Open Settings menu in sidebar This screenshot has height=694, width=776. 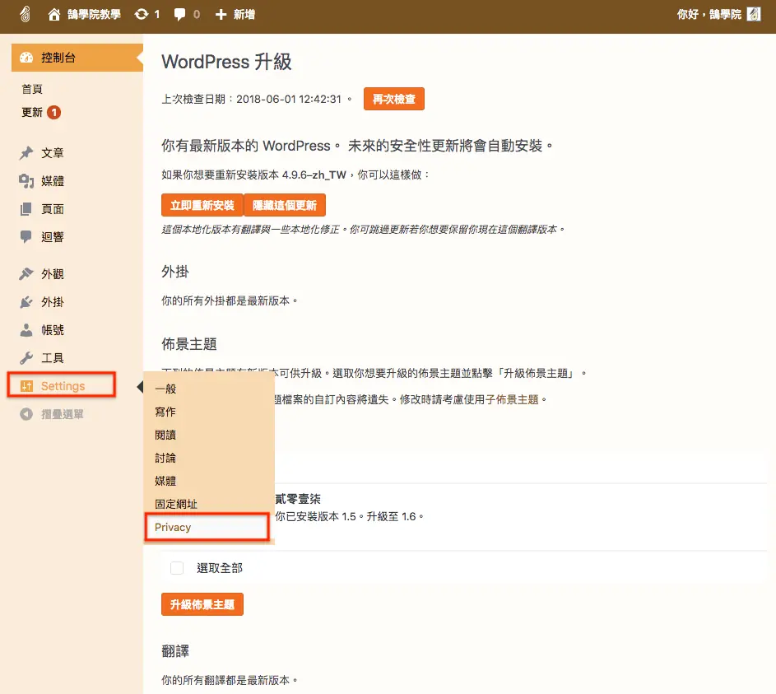[x=62, y=385]
